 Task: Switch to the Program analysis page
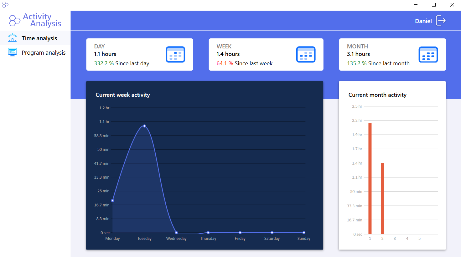(x=35, y=52)
